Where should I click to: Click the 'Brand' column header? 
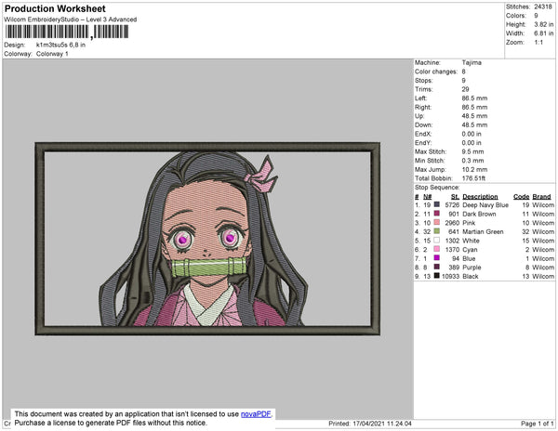541,197
